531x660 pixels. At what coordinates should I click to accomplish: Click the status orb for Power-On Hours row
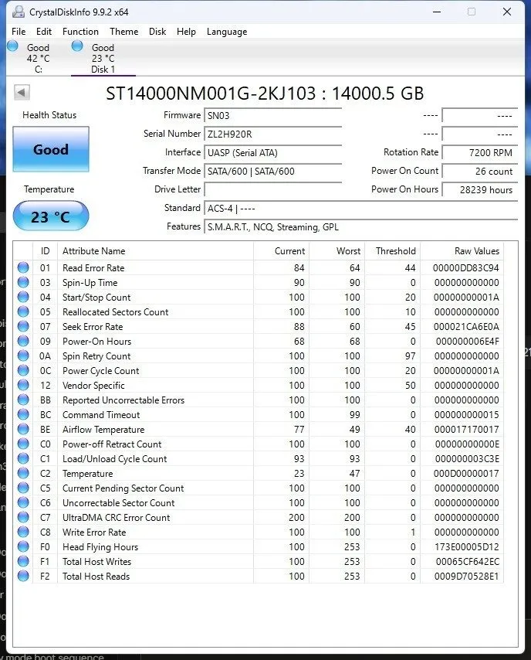(23, 341)
